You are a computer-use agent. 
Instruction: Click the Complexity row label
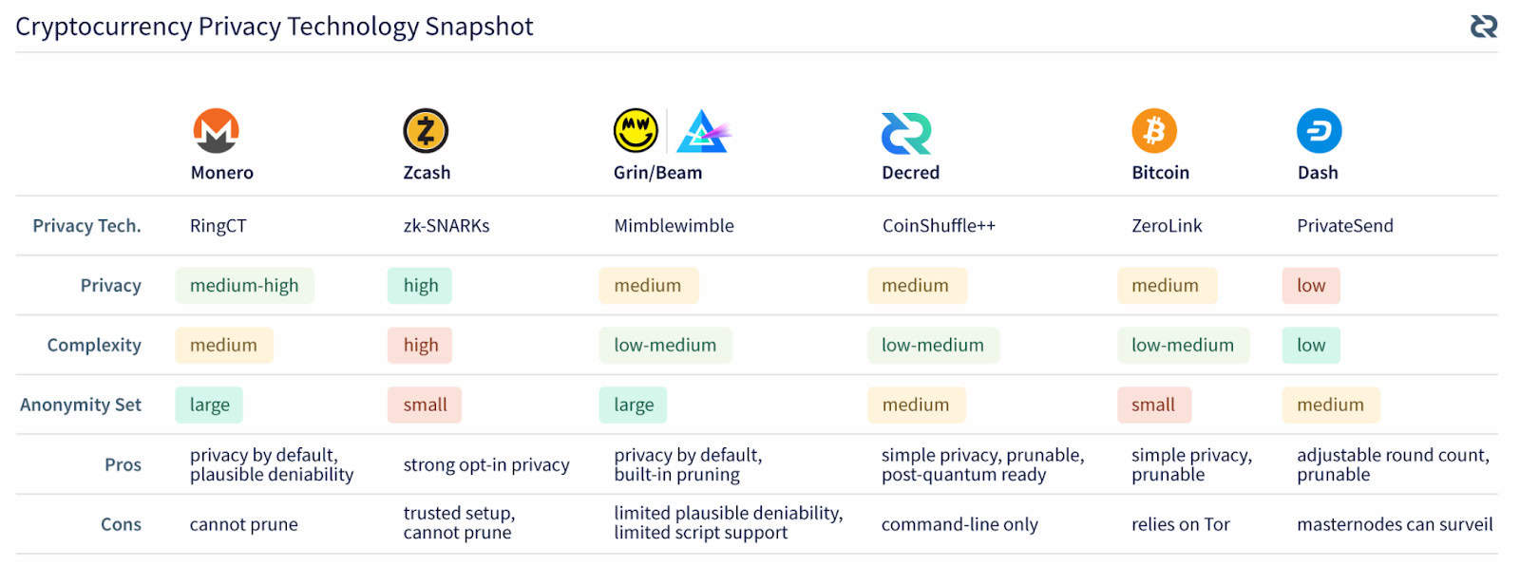(94, 346)
